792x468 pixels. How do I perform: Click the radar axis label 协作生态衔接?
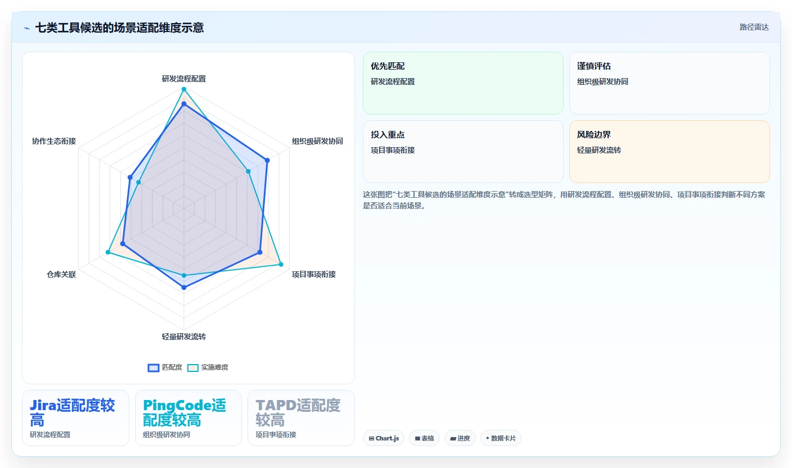coord(54,141)
